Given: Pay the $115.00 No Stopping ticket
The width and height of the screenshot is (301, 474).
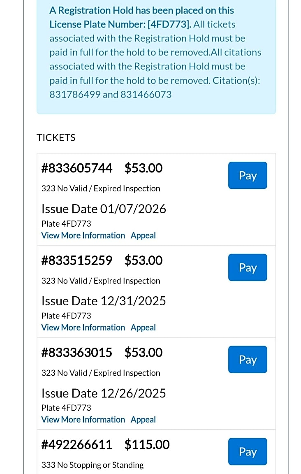Looking at the screenshot, I should (248, 452).
